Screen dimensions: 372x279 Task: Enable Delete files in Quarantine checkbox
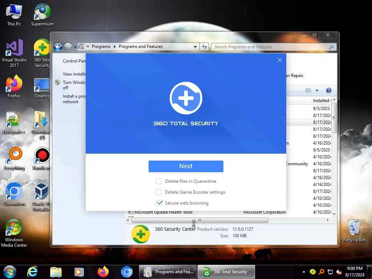click(x=158, y=181)
